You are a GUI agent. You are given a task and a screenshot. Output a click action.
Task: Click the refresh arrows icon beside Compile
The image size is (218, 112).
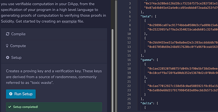pos(7,34)
